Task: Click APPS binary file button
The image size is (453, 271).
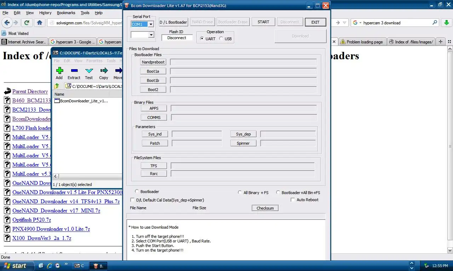Action: point(154,108)
